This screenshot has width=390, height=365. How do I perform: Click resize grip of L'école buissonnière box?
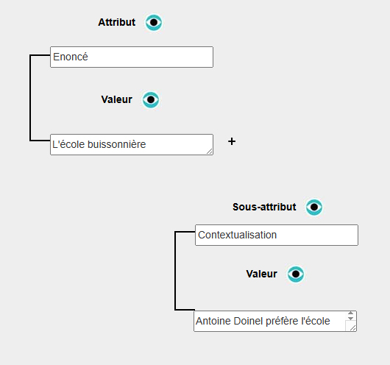[210, 152]
